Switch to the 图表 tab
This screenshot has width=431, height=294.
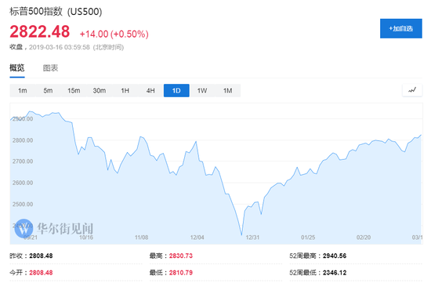(x=51, y=68)
